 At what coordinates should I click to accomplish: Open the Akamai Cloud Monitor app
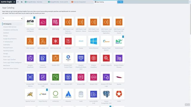(106, 41)
